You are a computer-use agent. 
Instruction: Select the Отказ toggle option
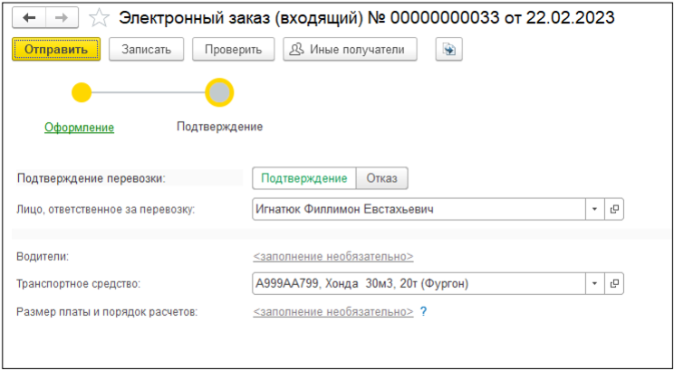[381, 178]
